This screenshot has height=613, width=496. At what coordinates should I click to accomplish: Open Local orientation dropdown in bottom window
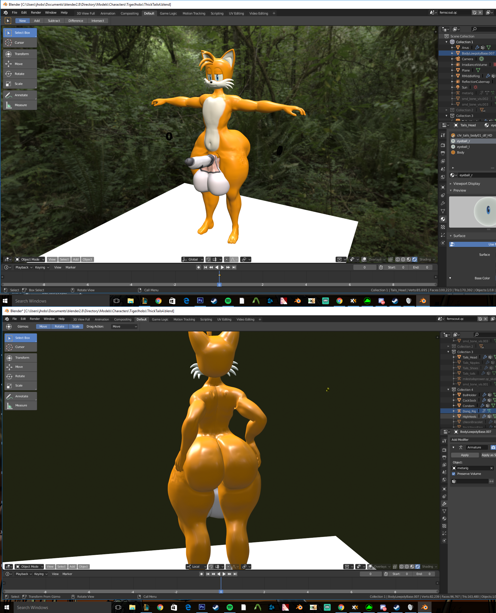tap(196, 566)
